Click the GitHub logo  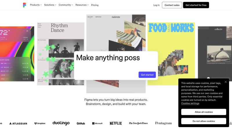(81, 123)
